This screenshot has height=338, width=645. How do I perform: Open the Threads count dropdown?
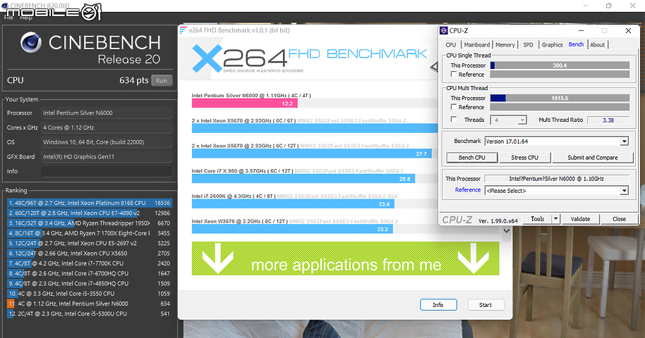point(522,120)
